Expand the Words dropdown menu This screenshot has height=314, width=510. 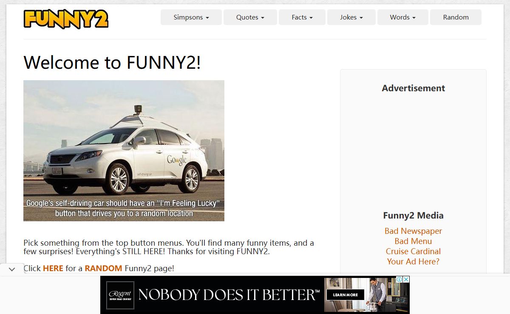coord(403,17)
